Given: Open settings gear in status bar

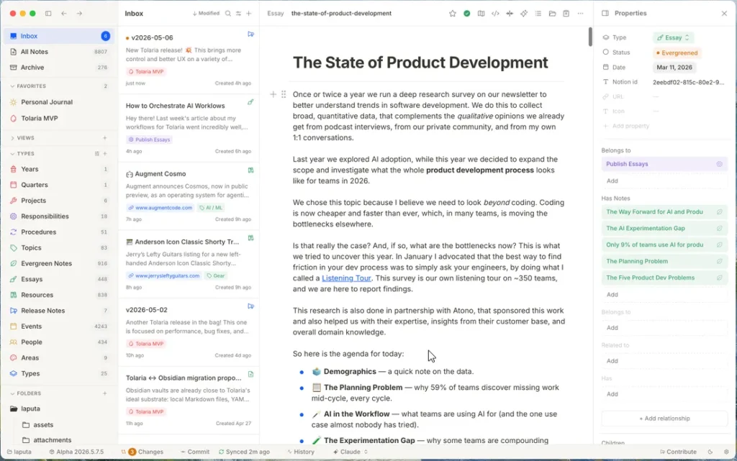Looking at the screenshot, I should pyautogui.click(x=726, y=452).
